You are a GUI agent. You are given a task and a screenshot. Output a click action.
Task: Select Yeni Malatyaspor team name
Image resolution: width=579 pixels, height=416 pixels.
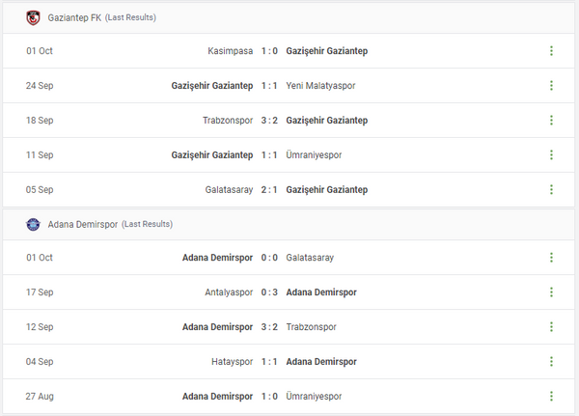[320, 86]
